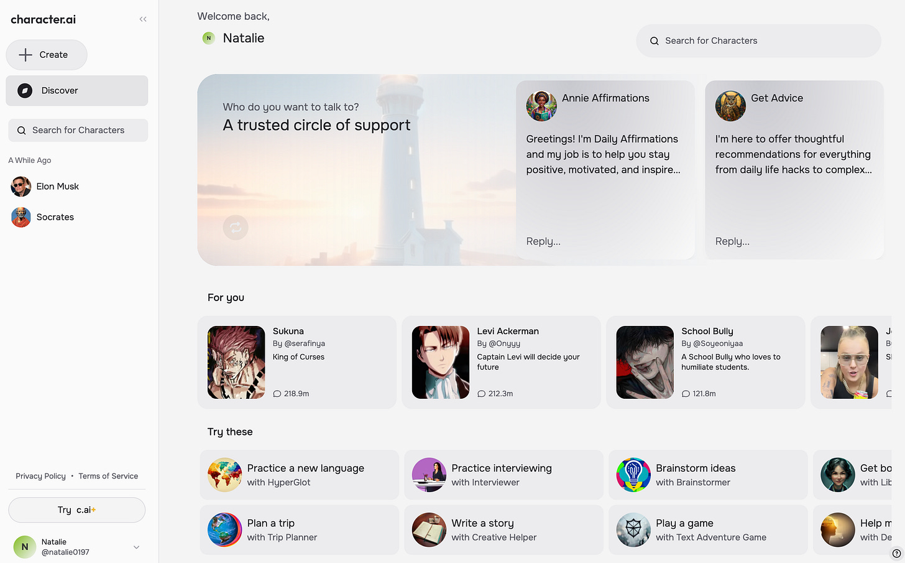The height and width of the screenshot is (563, 905).
Task: Click the Elon Musk avatar
Action: pos(21,186)
